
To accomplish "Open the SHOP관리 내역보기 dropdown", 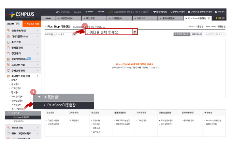I will (214, 34).
